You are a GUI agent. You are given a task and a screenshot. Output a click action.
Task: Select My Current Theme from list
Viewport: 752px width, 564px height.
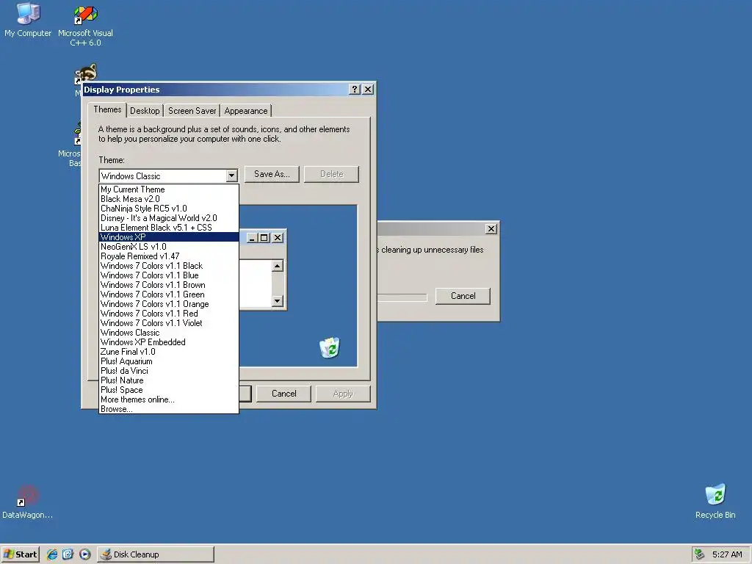coord(169,189)
